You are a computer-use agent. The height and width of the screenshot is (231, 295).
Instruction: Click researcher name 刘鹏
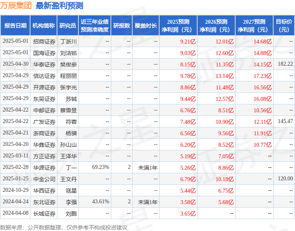[71, 214]
